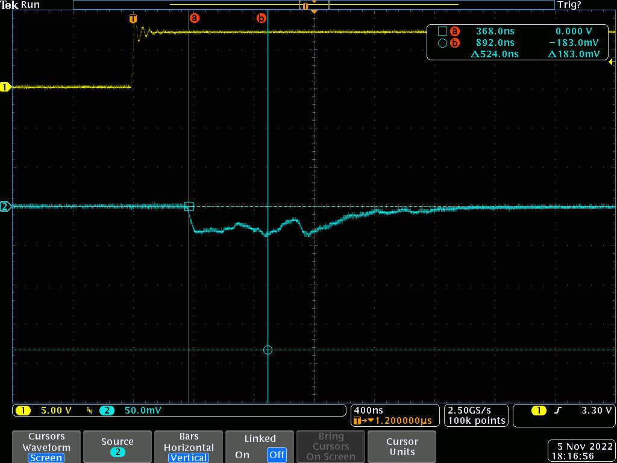Select the Cursors Waveform Screen menu item
This screenshot has height=463, width=617.
tap(46, 447)
